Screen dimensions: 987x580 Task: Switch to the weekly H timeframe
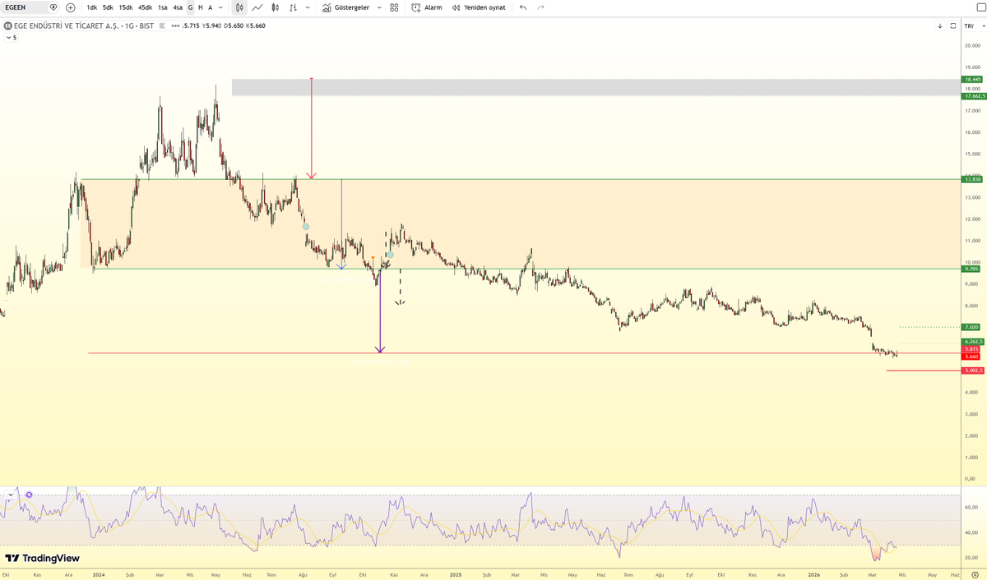(200, 7)
